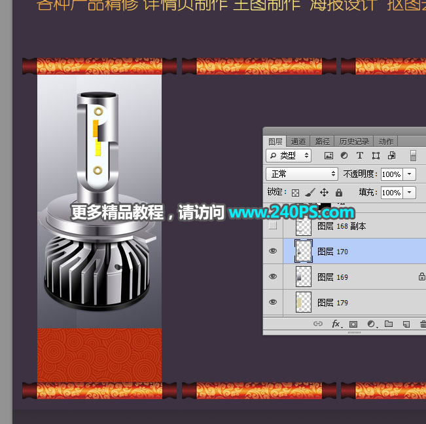426x424 pixels.
Task: Switch to the 动作 tab
Action: tap(386, 142)
